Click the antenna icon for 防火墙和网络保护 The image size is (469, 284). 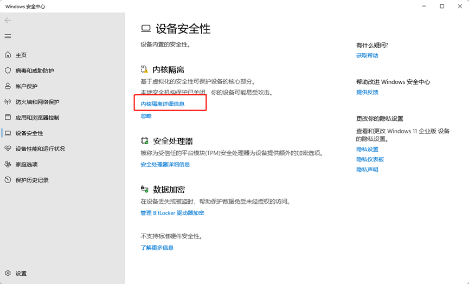[8, 102]
